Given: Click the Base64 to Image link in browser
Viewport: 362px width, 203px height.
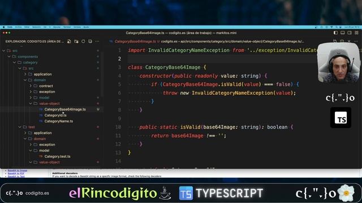Looking at the screenshot, I should pos(18,170).
